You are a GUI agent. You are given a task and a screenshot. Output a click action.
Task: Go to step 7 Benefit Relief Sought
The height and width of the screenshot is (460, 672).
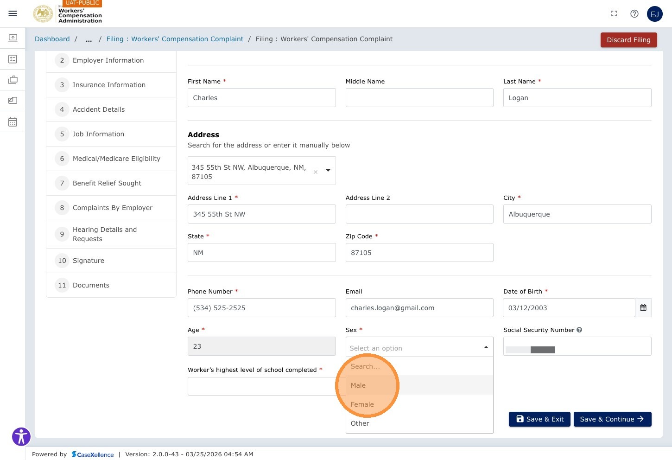[111, 183]
